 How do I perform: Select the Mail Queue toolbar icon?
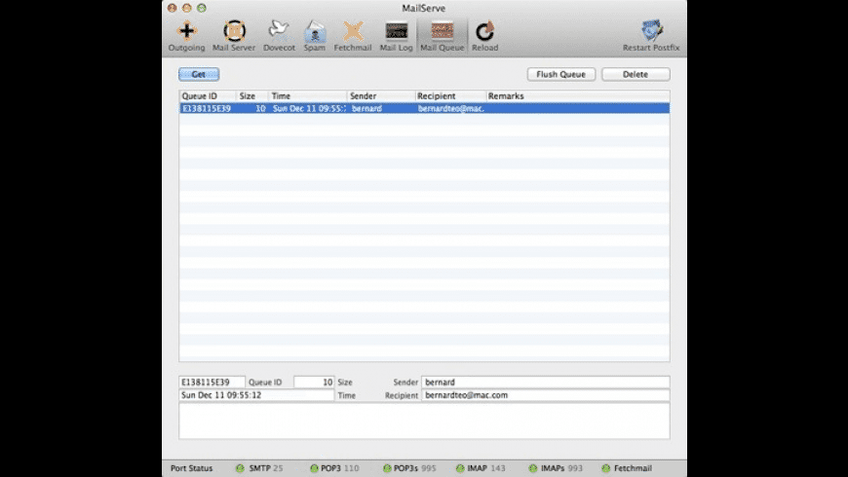point(442,36)
